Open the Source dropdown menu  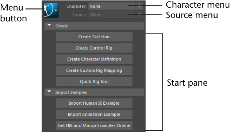[139, 15]
